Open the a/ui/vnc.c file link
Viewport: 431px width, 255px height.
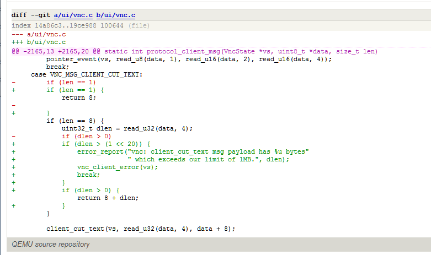71,15
